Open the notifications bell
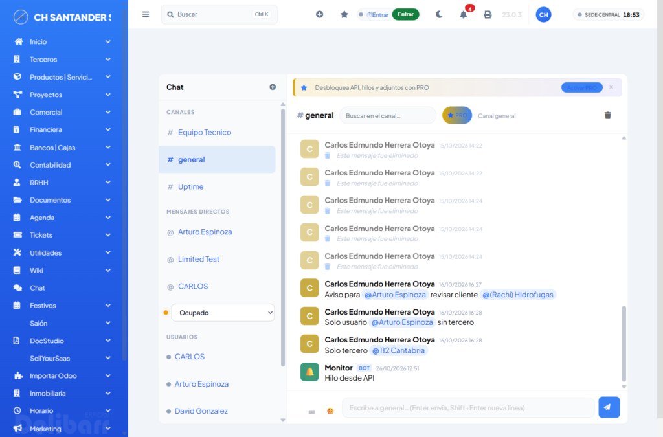The height and width of the screenshot is (437, 663). [x=464, y=14]
